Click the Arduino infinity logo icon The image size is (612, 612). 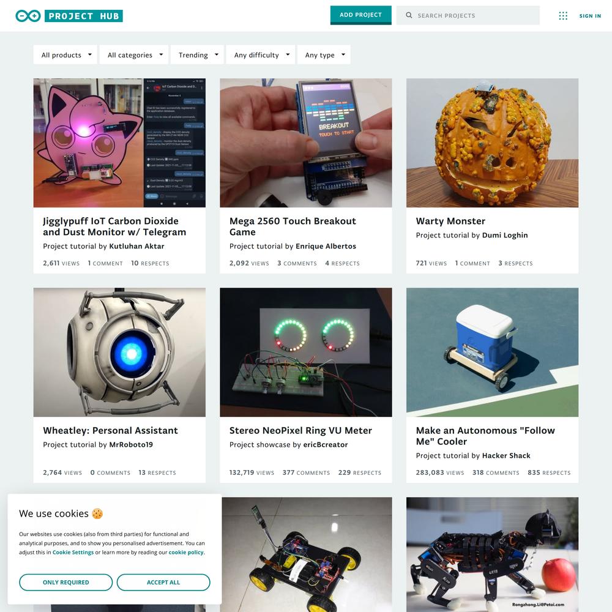[x=28, y=16]
